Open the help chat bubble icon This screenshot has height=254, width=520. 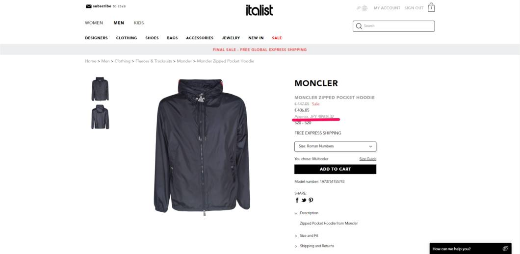(505, 249)
